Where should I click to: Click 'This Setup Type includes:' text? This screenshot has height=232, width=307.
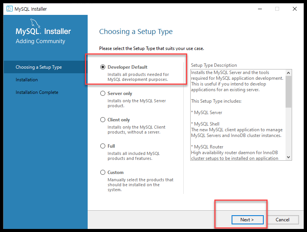click(216, 101)
